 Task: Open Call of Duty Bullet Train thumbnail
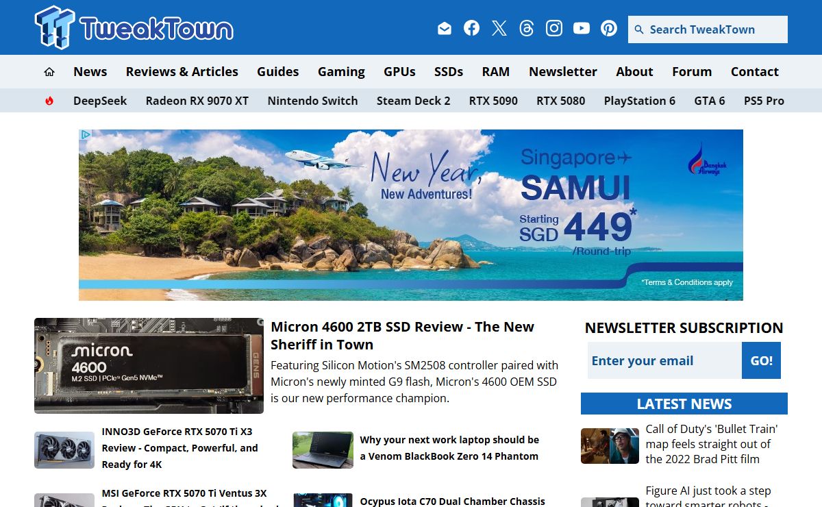610,446
